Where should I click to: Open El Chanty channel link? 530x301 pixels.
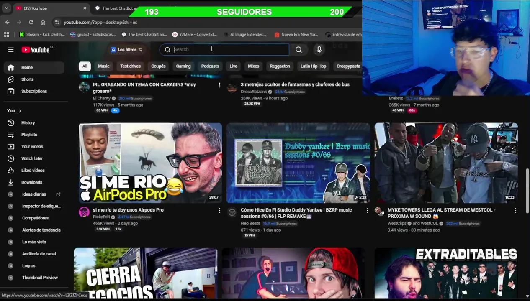coord(101,98)
